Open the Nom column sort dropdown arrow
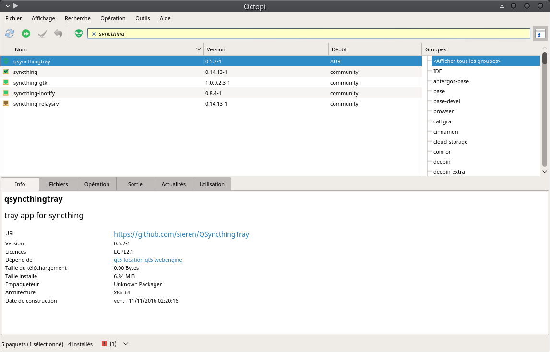The width and height of the screenshot is (550, 352). [x=199, y=49]
